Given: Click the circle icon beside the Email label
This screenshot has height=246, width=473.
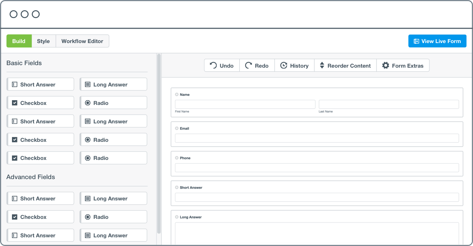Looking at the screenshot, I should 177,128.
